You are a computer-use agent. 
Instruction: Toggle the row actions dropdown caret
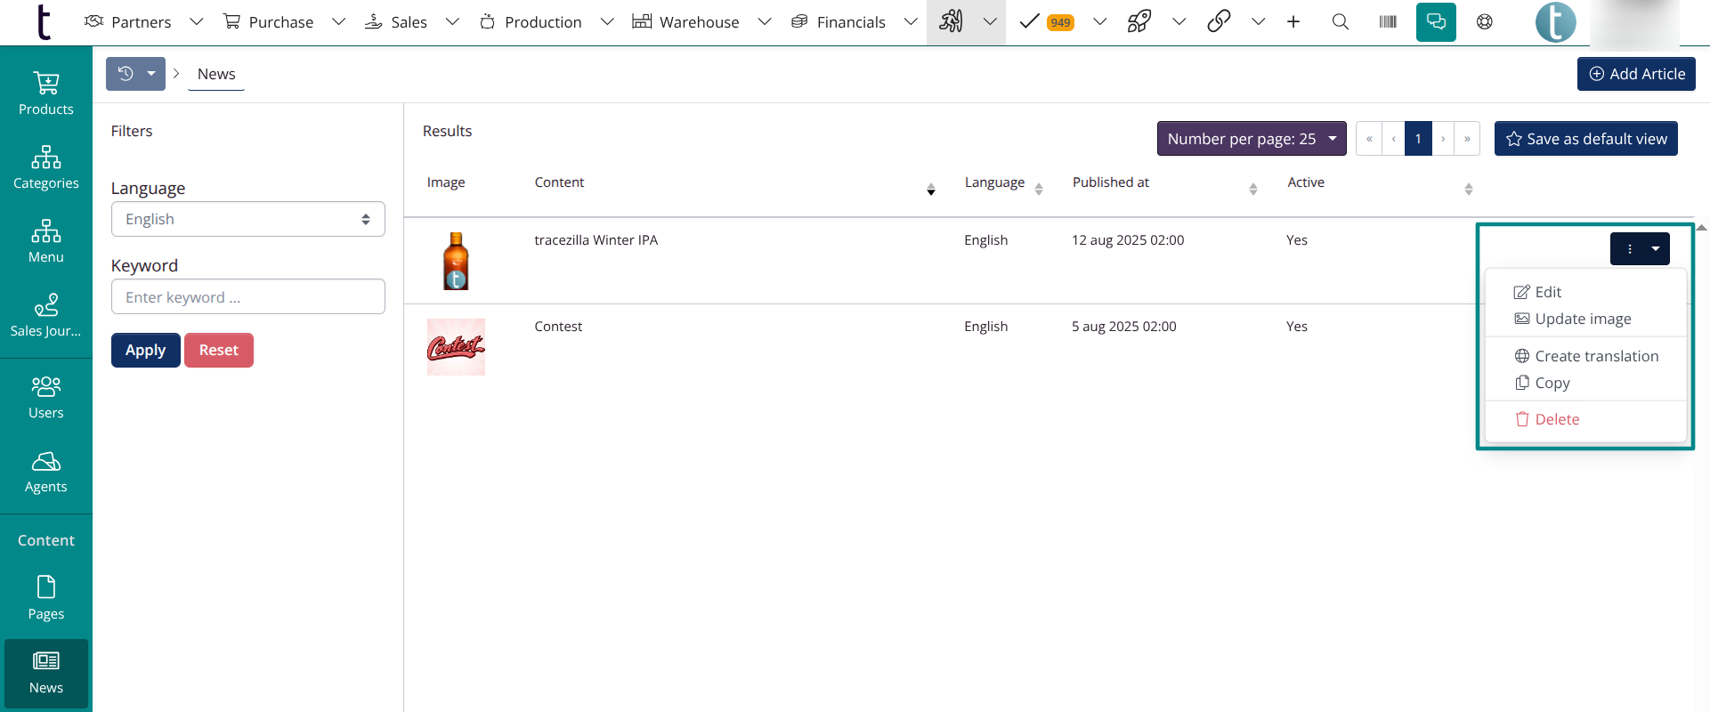(x=1656, y=248)
